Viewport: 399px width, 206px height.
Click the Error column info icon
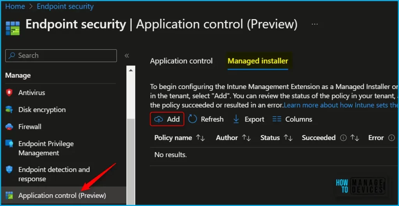(391, 138)
